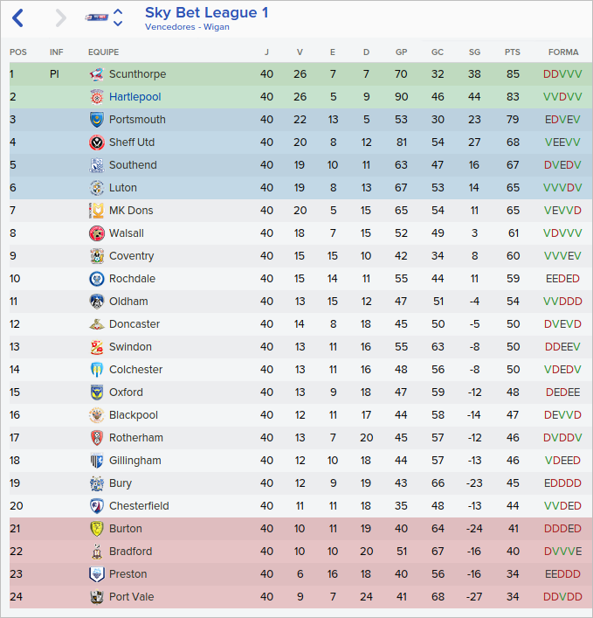Click the Sky Bet league logo
Screen dimensions: 593x618
tap(97, 17)
